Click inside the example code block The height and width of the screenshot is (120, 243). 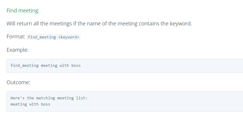tap(148, 66)
